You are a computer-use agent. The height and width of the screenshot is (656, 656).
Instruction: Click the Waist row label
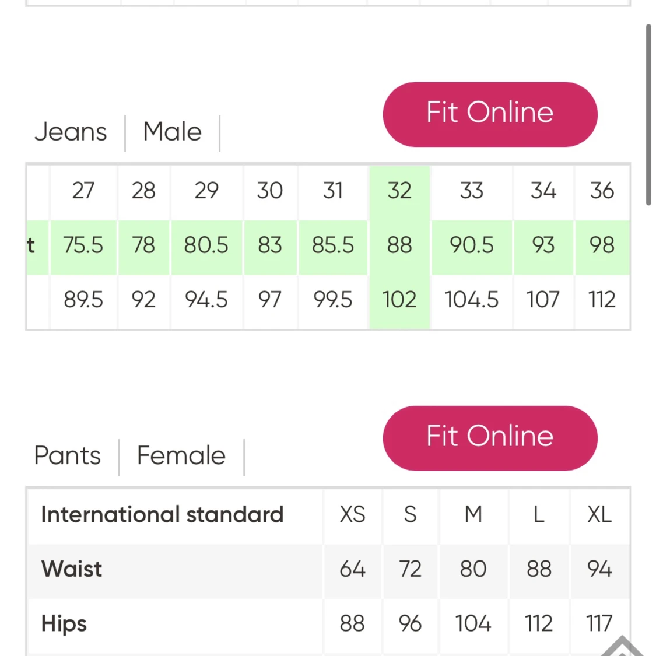72,569
